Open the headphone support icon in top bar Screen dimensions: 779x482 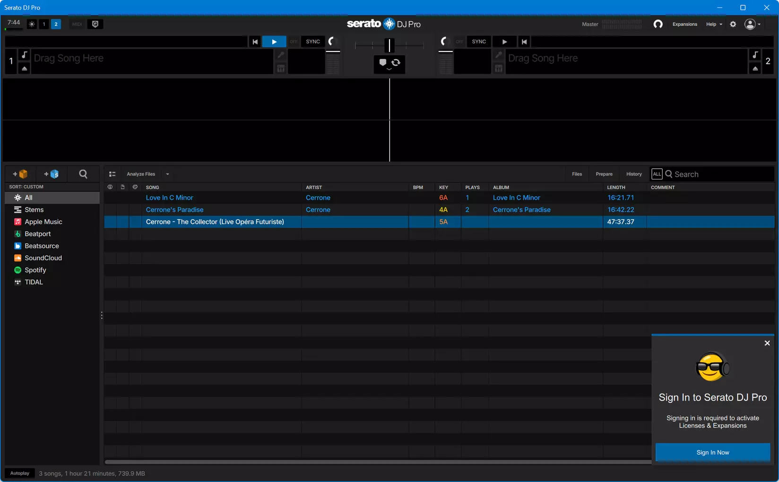658,24
